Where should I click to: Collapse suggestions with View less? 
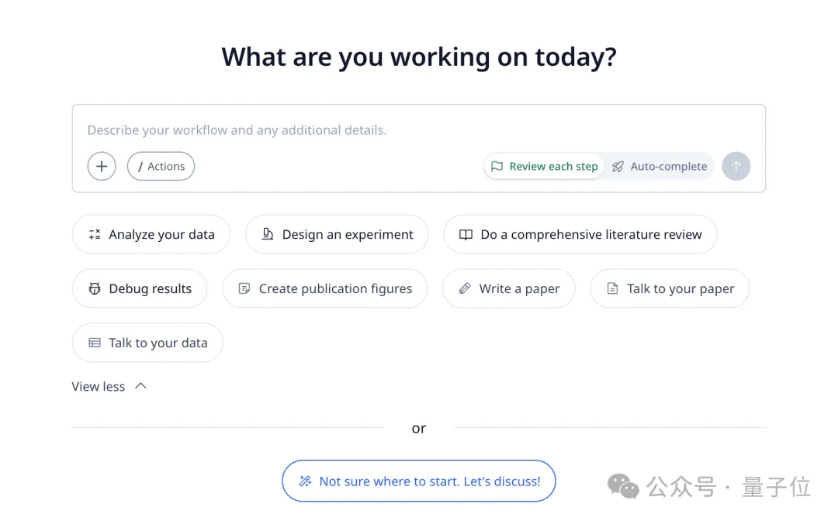point(99,386)
